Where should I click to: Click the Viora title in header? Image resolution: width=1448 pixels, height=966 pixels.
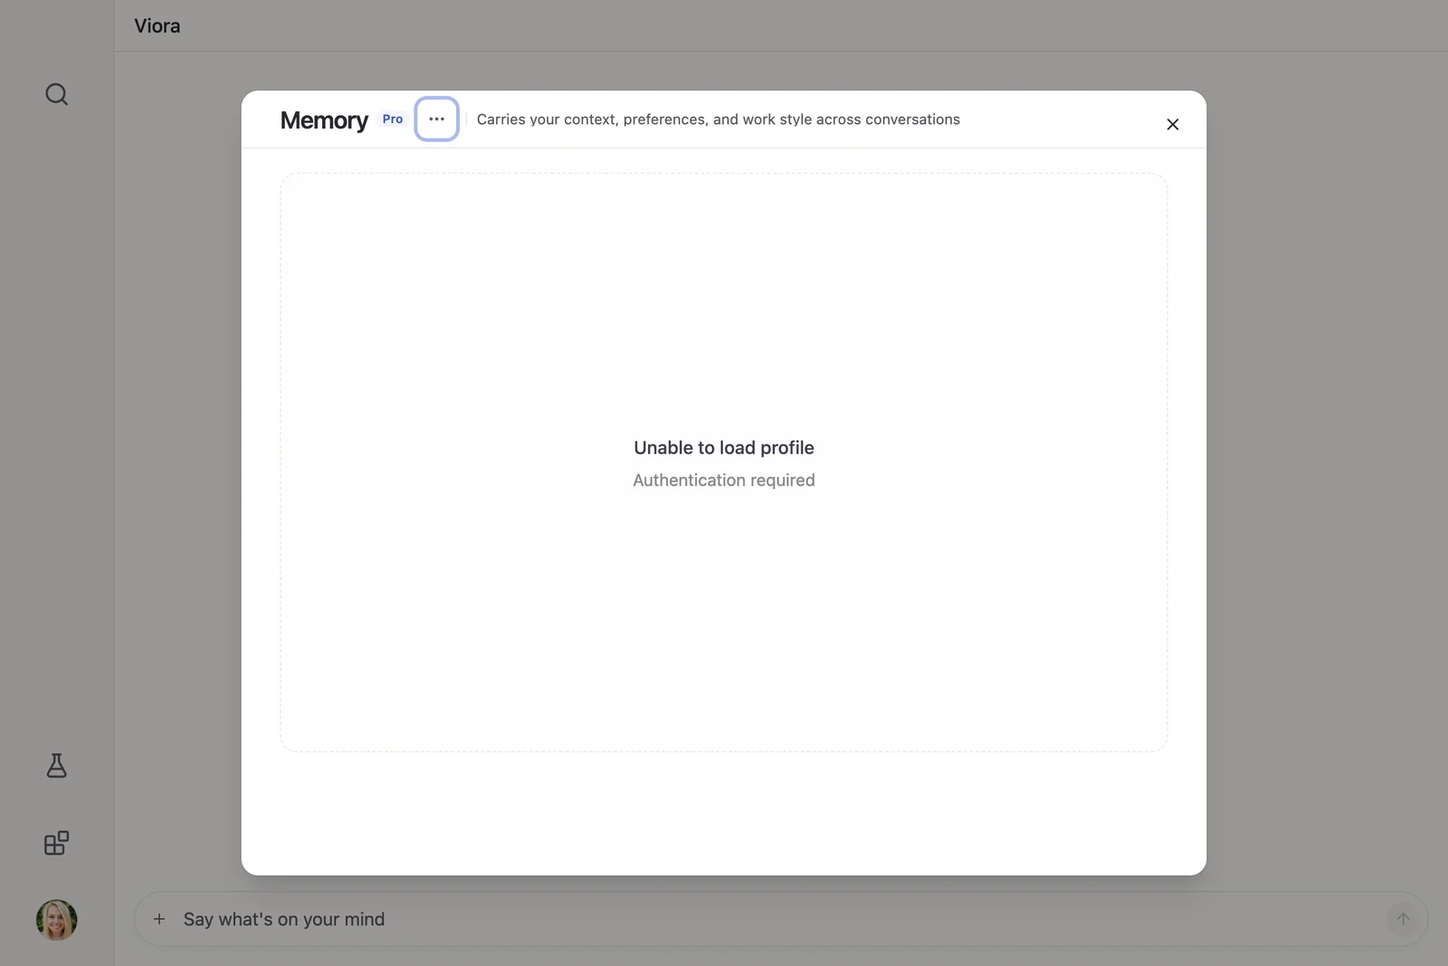click(x=157, y=25)
